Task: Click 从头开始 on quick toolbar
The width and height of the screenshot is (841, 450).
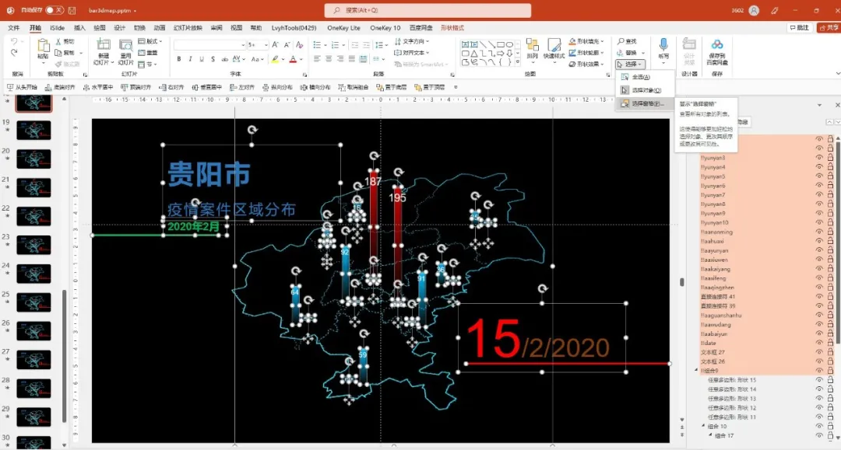Action: coord(22,87)
